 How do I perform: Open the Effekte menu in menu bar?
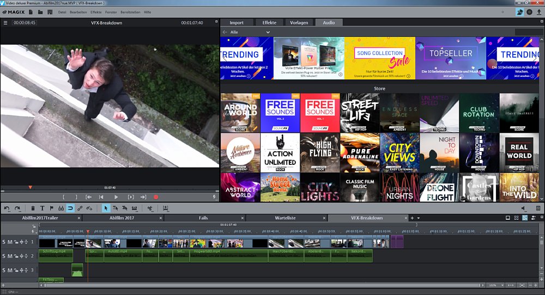point(96,12)
